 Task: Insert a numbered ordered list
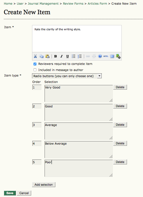point(80,56)
